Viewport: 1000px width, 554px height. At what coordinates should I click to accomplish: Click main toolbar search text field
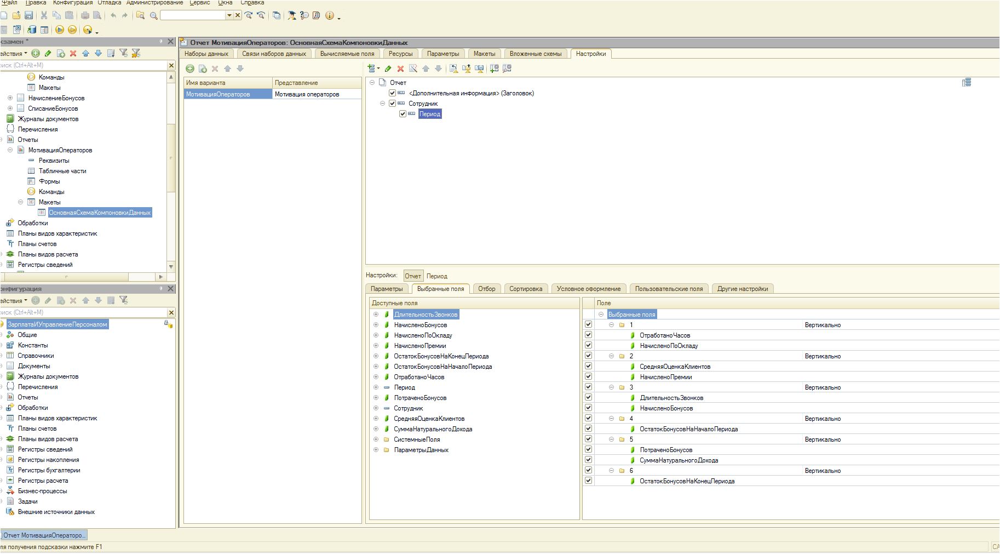(193, 15)
